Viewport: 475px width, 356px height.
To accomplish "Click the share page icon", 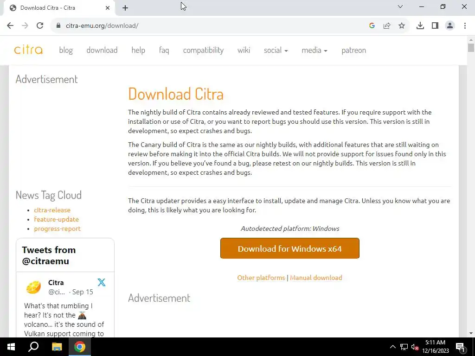I will point(387,26).
